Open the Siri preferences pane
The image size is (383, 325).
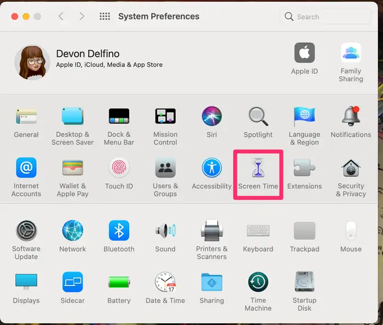212,116
